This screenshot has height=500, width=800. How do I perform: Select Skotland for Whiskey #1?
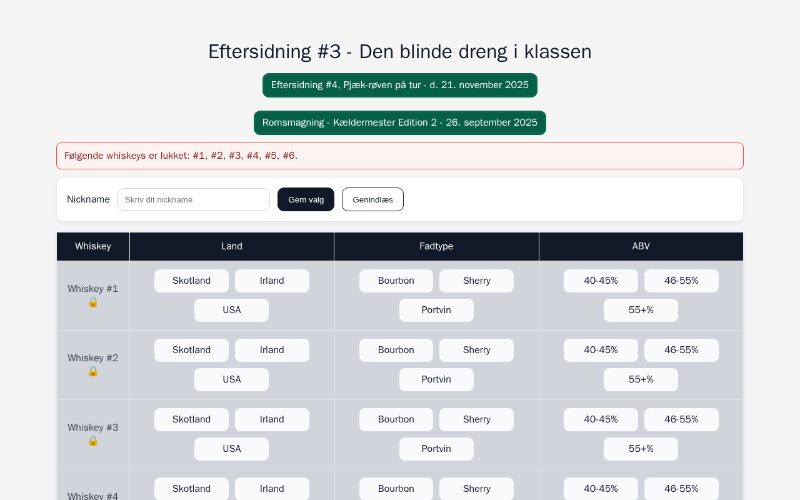[191, 281]
